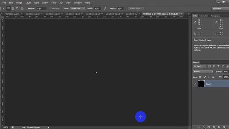Viewport: 229px width, 129px height.
Task: Lock transparent pixels of the layer
Action: [200, 77]
